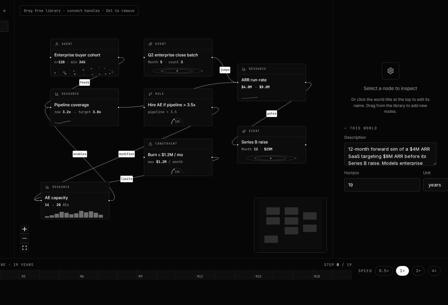Viewport: 448px width, 305px height.
Task: Select the ARR run-rate node title
Action: pos(254,80)
